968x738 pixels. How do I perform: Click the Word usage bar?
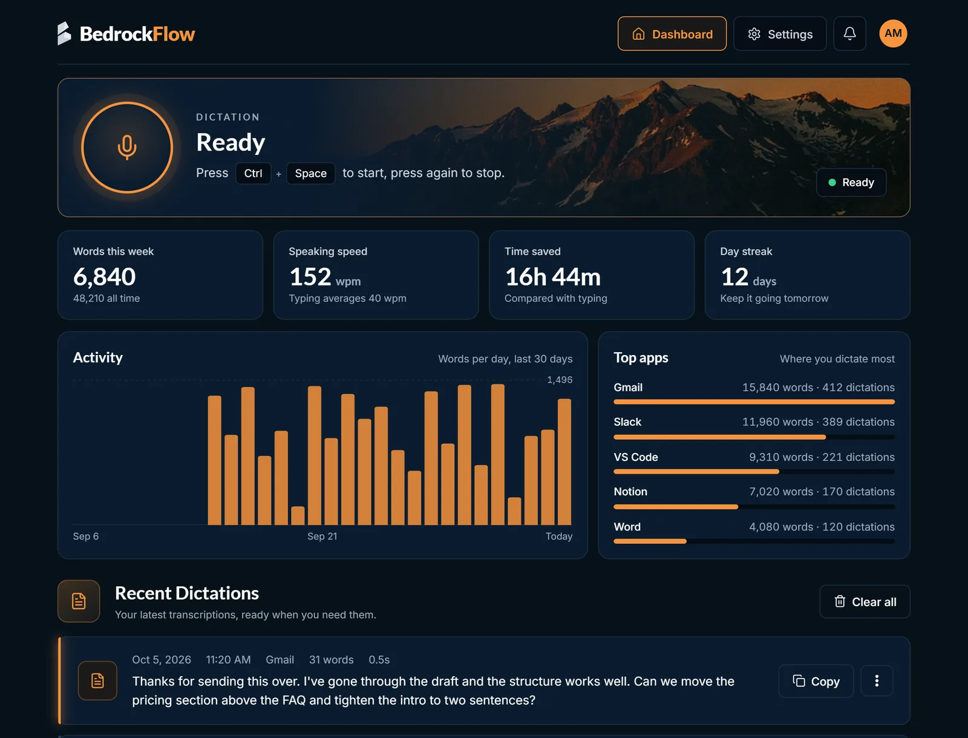tap(754, 541)
